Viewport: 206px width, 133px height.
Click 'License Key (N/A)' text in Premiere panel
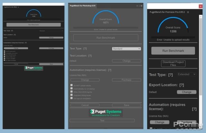[158, 116]
